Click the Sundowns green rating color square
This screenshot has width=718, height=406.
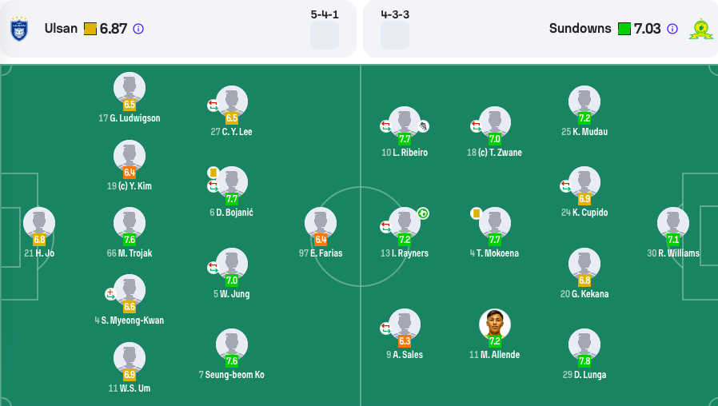point(624,29)
